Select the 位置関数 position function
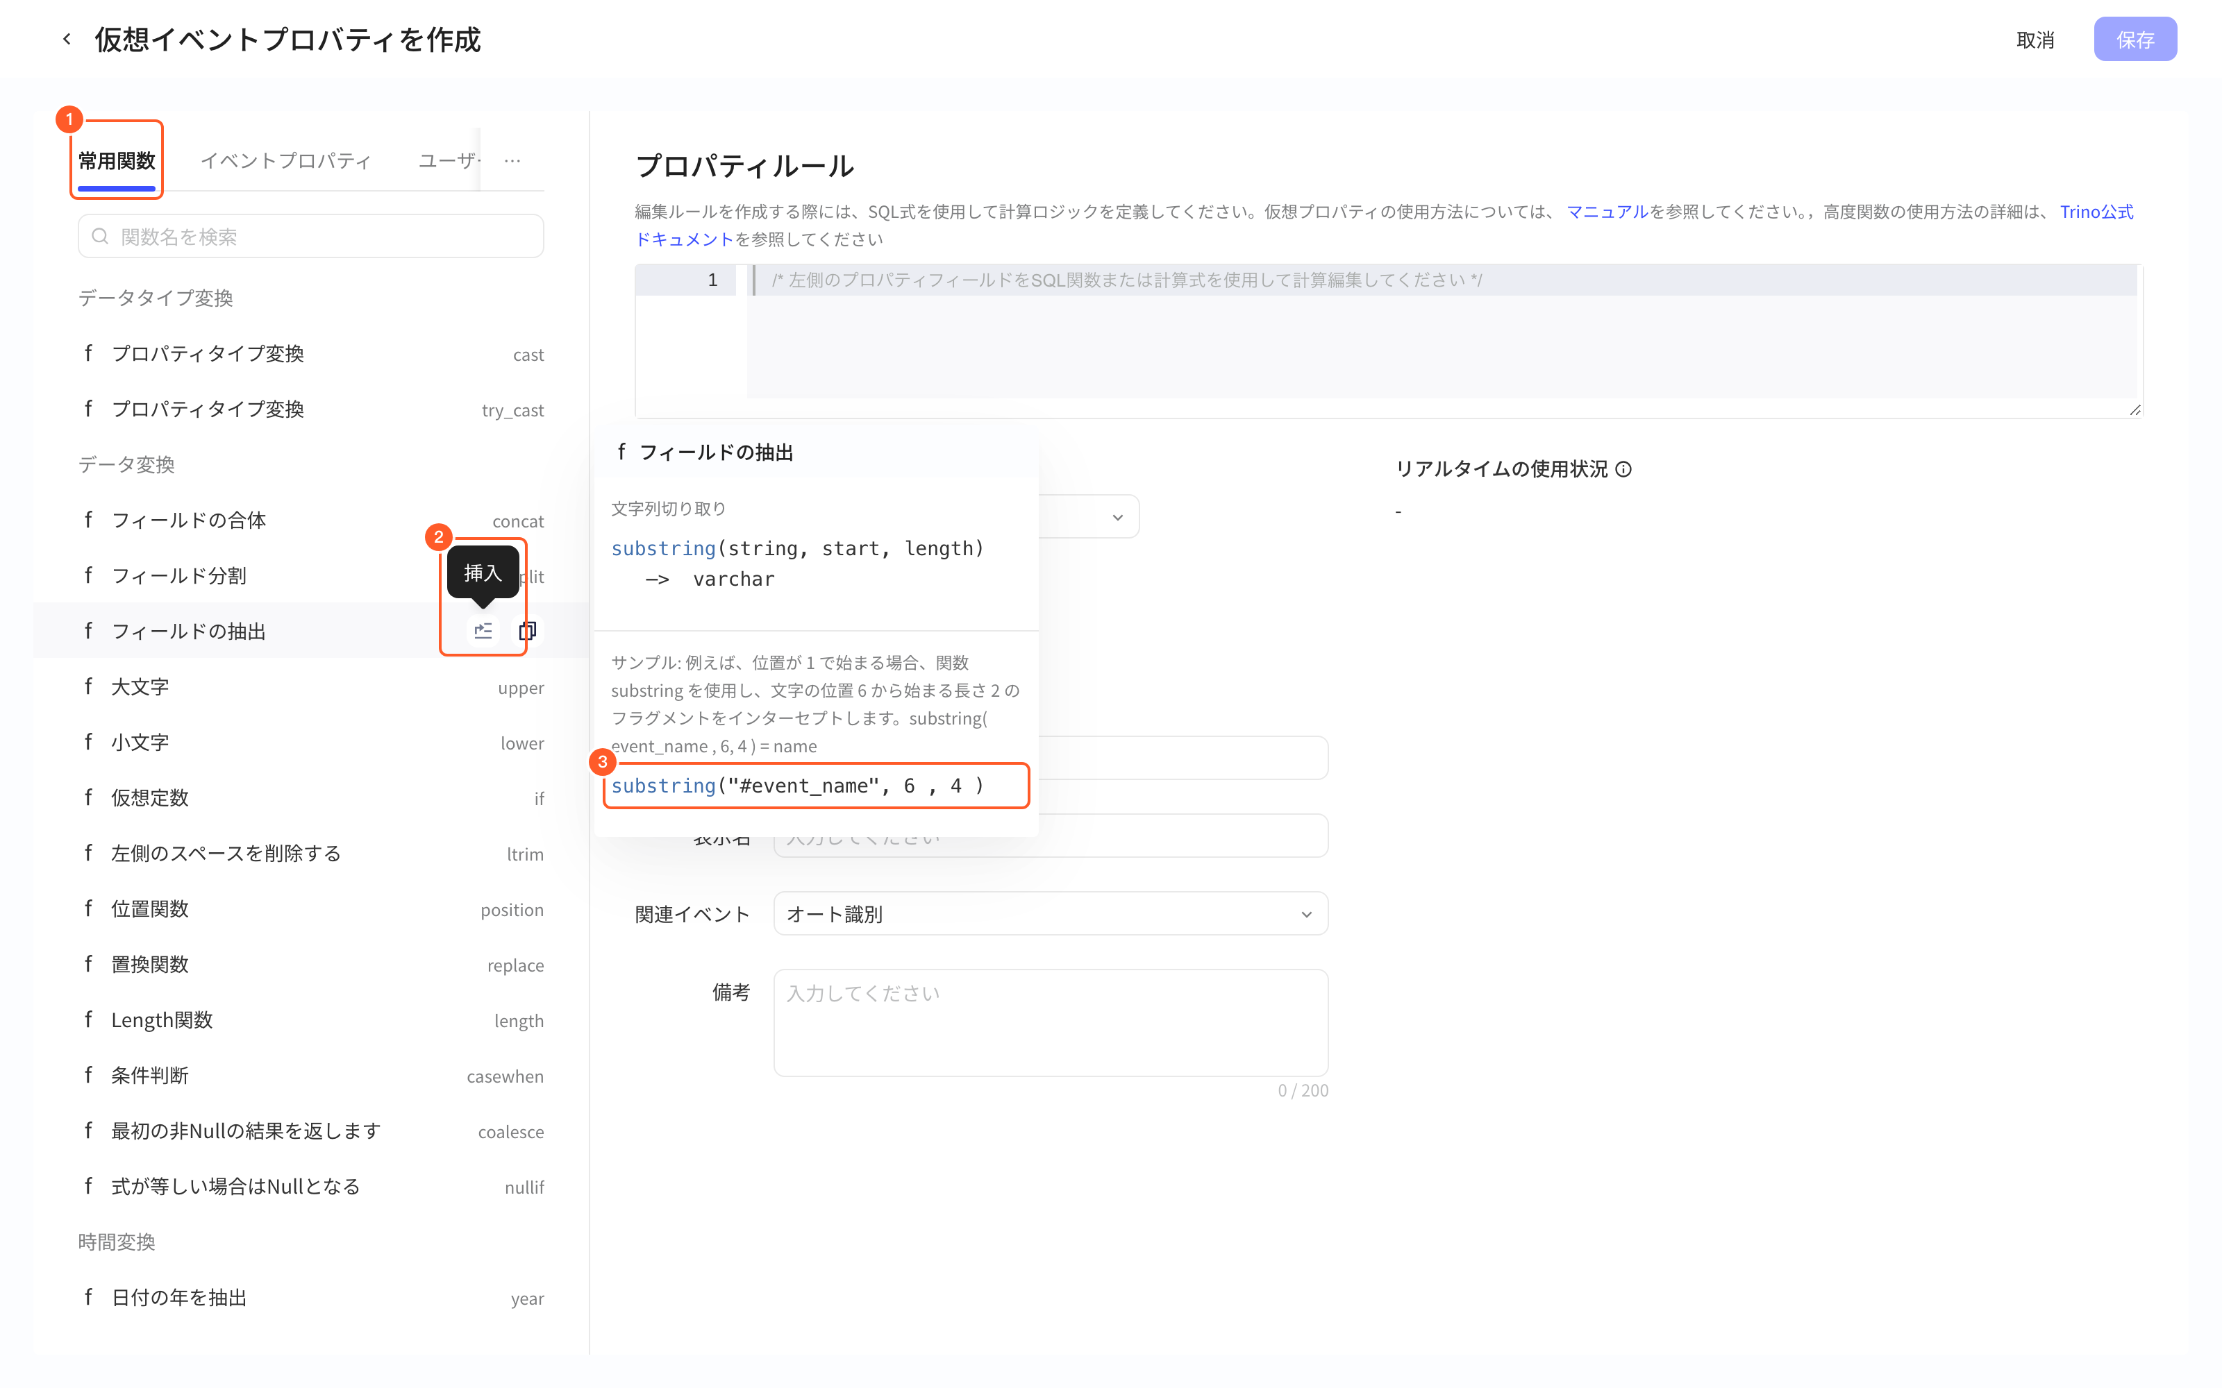The width and height of the screenshot is (2222, 1388). 310,909
